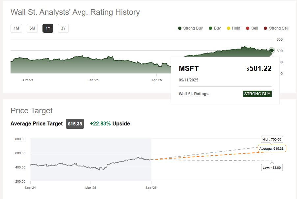The width and height of the screenshot is (297, 199).
Task: Select the 3Y time range
Action: pos(63,28)
